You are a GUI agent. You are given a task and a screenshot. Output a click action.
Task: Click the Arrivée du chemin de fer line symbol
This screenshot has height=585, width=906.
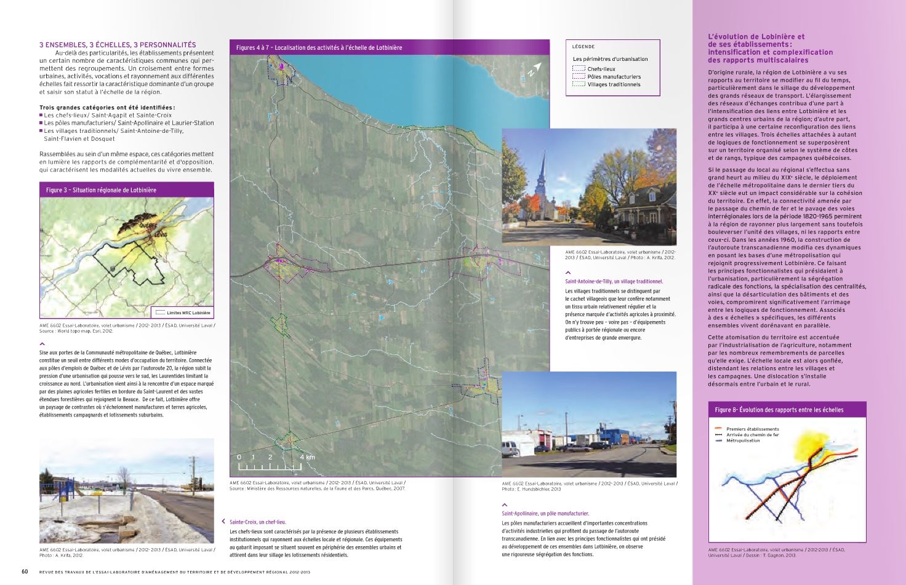(x=718, y=435)
